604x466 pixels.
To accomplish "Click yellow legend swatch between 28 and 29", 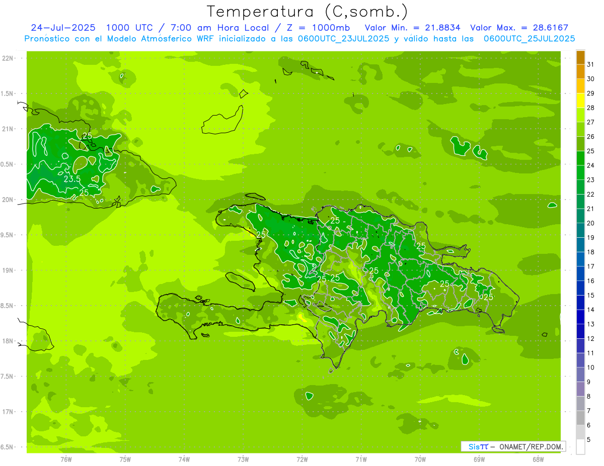I will (x=580, y=101).
